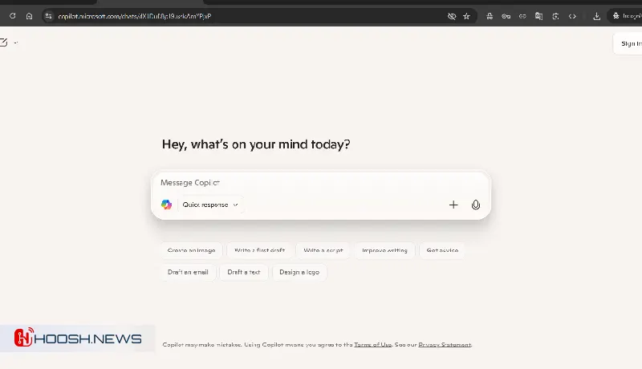
Task: Click the tracking protection eye-slash icon
Action: click(452, 16)
